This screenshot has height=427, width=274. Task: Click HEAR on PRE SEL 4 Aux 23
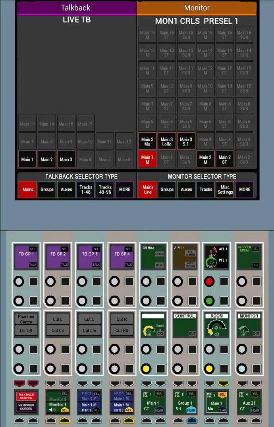coord(255,410)
